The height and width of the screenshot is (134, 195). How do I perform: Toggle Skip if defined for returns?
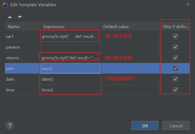[x=175, y=58]
